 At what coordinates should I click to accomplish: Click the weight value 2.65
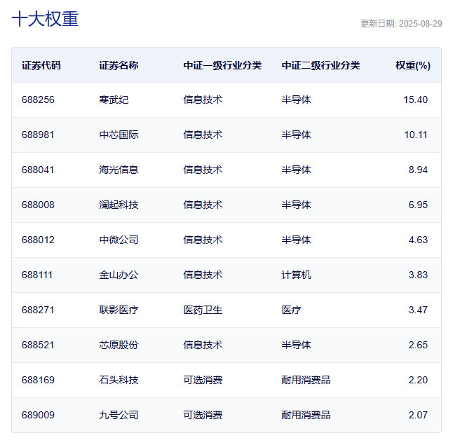coord(418,345)
